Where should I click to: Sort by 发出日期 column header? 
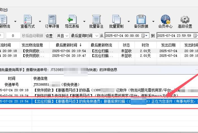point(168,45)
